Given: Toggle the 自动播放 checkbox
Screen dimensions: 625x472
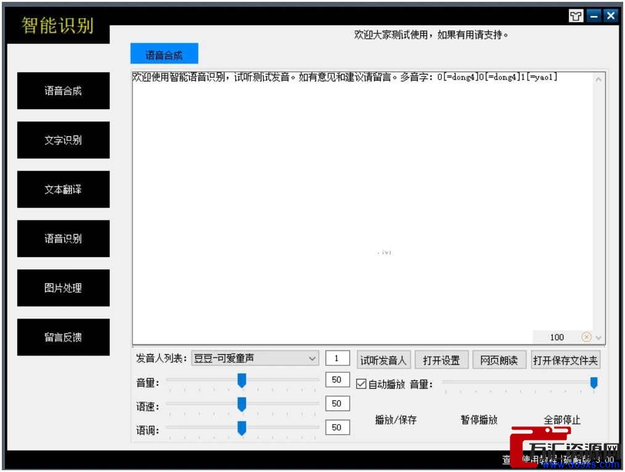Looking at the screenshot, I should click(x=361, y=384).
